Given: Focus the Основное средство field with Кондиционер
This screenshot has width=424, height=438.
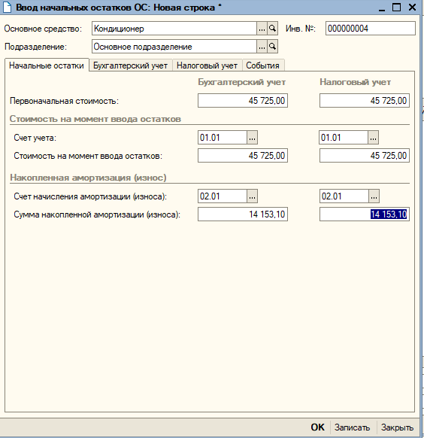Looking at the screenshot, I should [174, 29].
